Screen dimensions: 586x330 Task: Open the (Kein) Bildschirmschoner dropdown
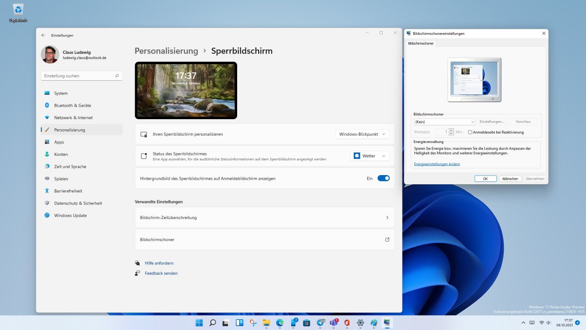coord(445,121)
